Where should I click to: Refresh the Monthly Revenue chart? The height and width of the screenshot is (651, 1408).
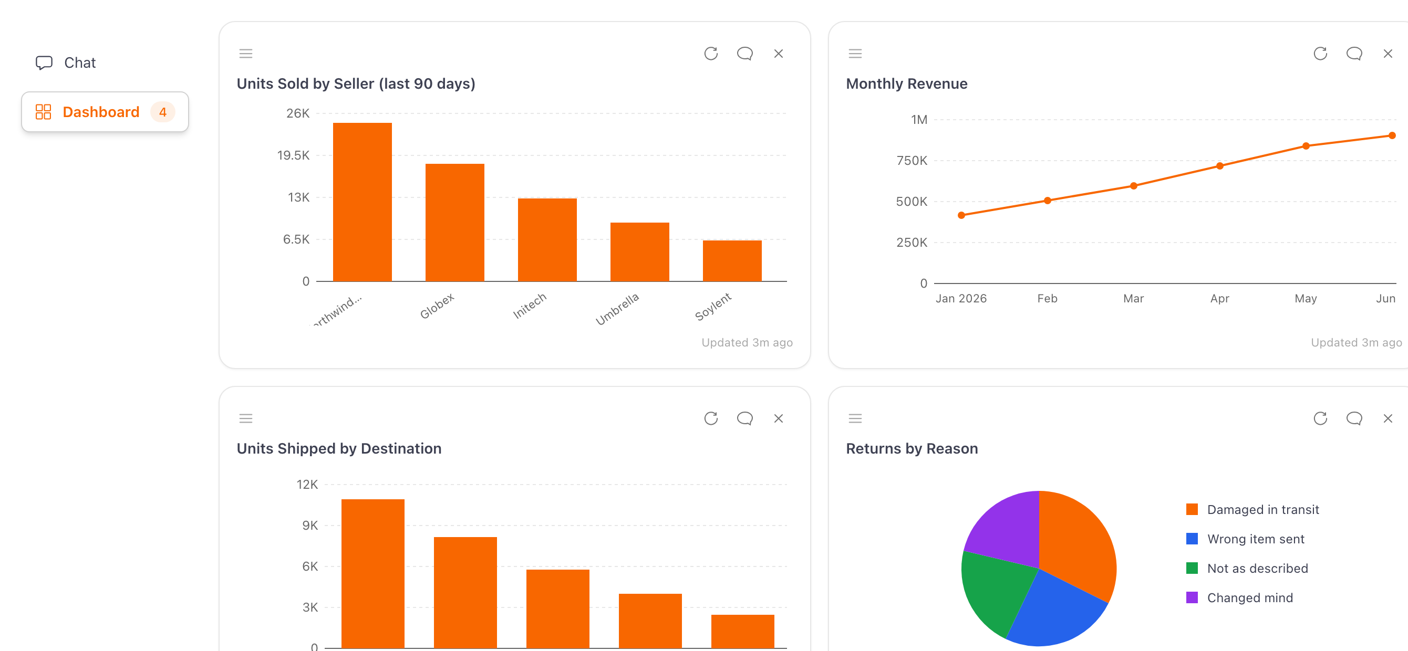pyautogui.click(x=1320, y=54)
